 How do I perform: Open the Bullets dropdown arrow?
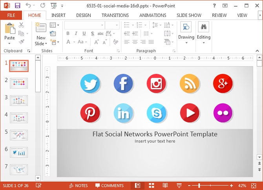[133, 25]
